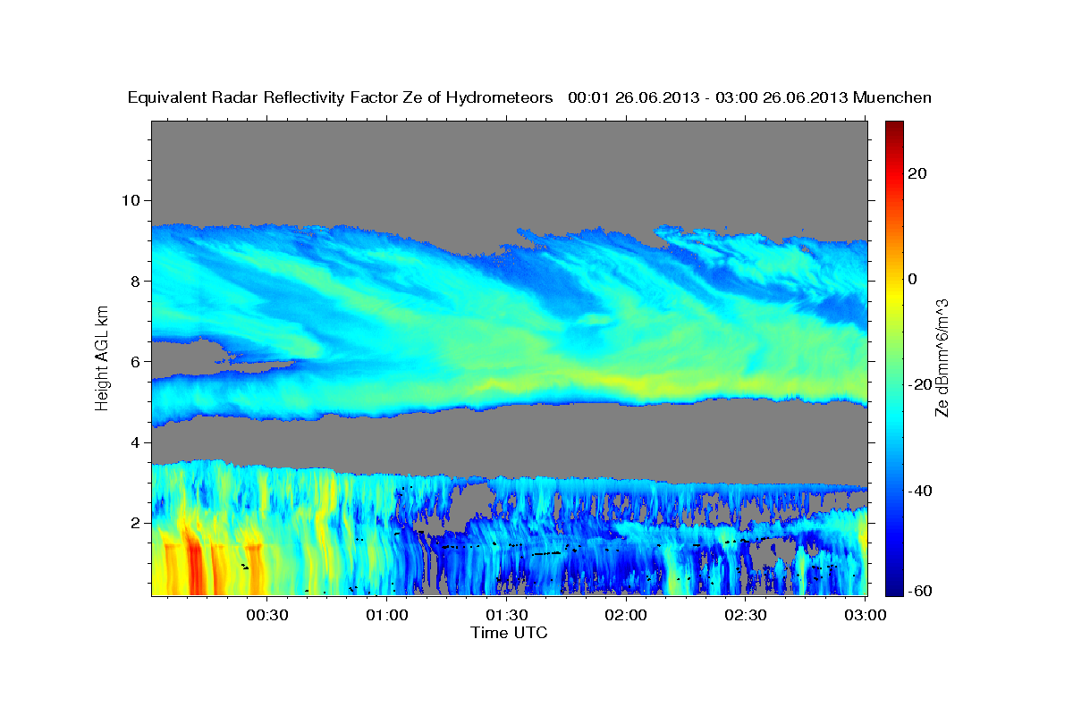This screenshot has height=715, width=1073.
Task: Click the height tick label '10'
Action: [132, 200]
